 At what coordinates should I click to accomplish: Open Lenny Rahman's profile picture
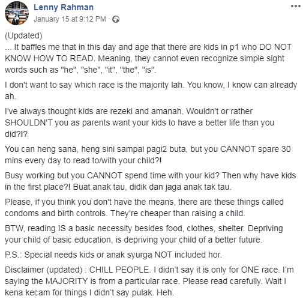click(x=17, y=13)
